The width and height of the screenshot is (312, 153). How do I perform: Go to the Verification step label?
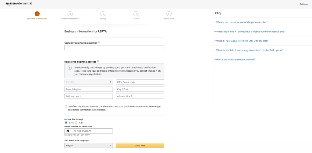point(169,19)
